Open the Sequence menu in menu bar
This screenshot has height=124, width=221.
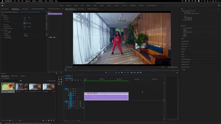[x=28, y=1]
